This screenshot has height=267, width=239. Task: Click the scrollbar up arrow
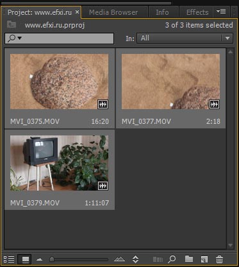pyautogui.click(x=230, y=52)
